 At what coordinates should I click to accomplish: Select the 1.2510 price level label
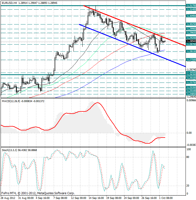(191, 91)
